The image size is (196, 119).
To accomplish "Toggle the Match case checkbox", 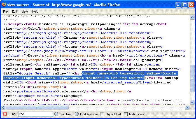I will [126, 114].
